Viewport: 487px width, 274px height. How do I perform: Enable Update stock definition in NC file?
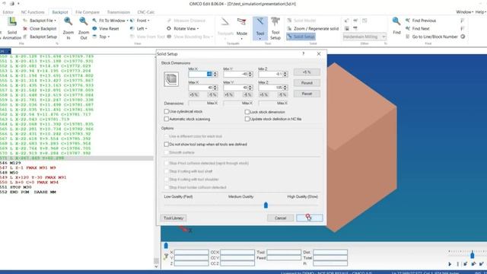pos(247,119)
